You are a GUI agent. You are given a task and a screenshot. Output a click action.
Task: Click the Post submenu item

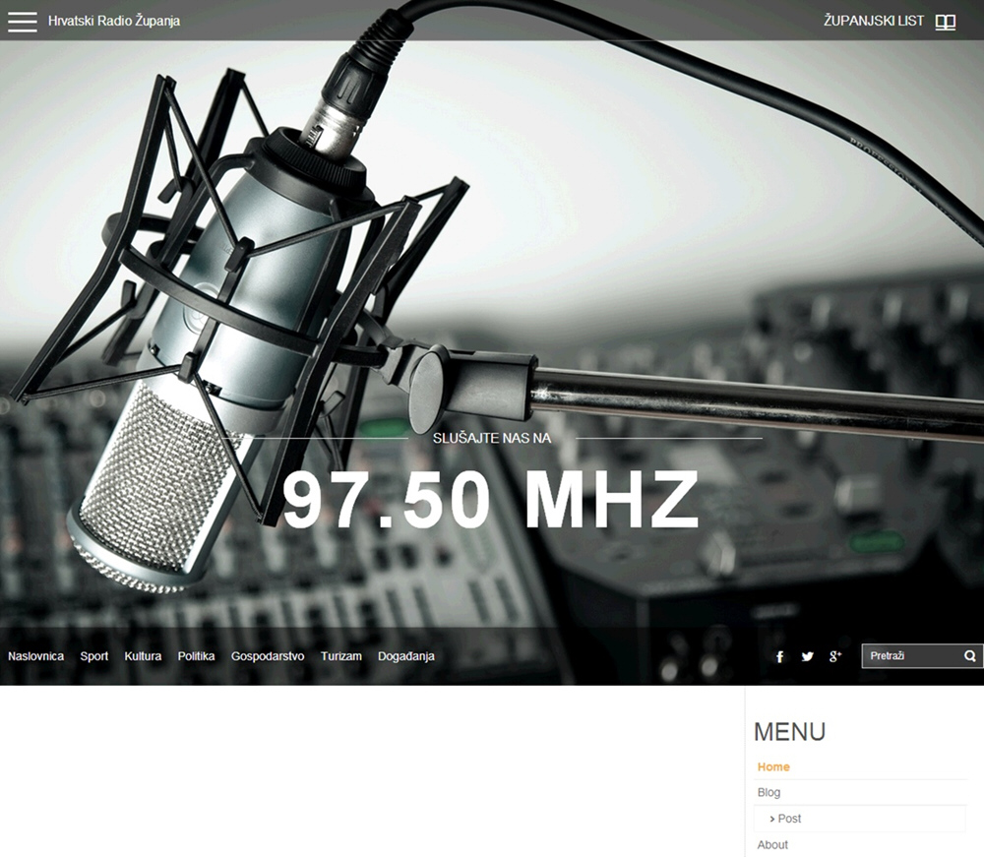pos(789,819)
